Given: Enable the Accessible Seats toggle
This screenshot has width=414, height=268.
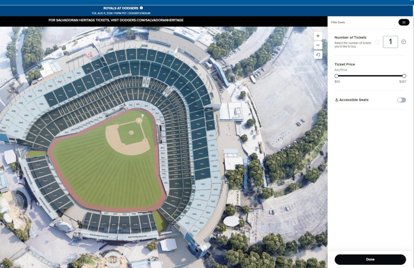Looking at the screenshot, I should pyautogui.click(x=401, y=100).
